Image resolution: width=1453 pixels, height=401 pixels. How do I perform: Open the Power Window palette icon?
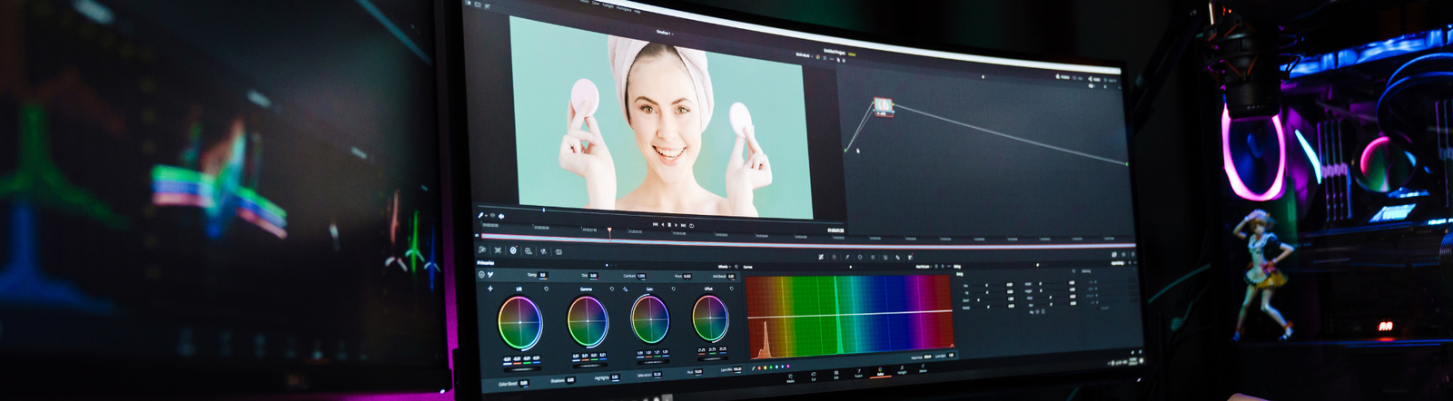860,257
